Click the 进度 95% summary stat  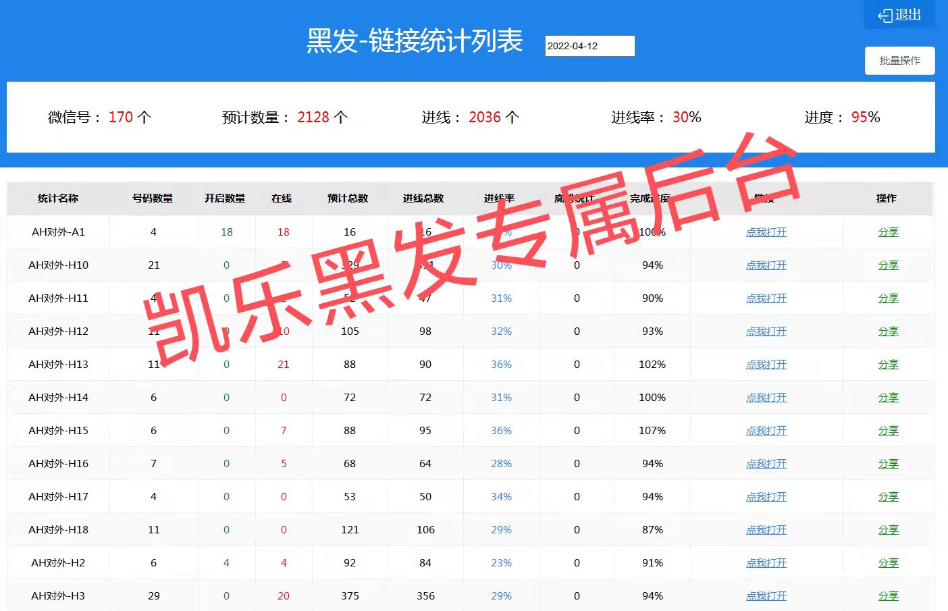pyautogui.click(x=842, y=117)
